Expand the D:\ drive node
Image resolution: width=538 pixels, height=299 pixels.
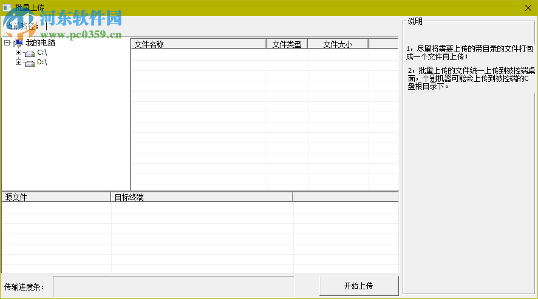point(19,62)
